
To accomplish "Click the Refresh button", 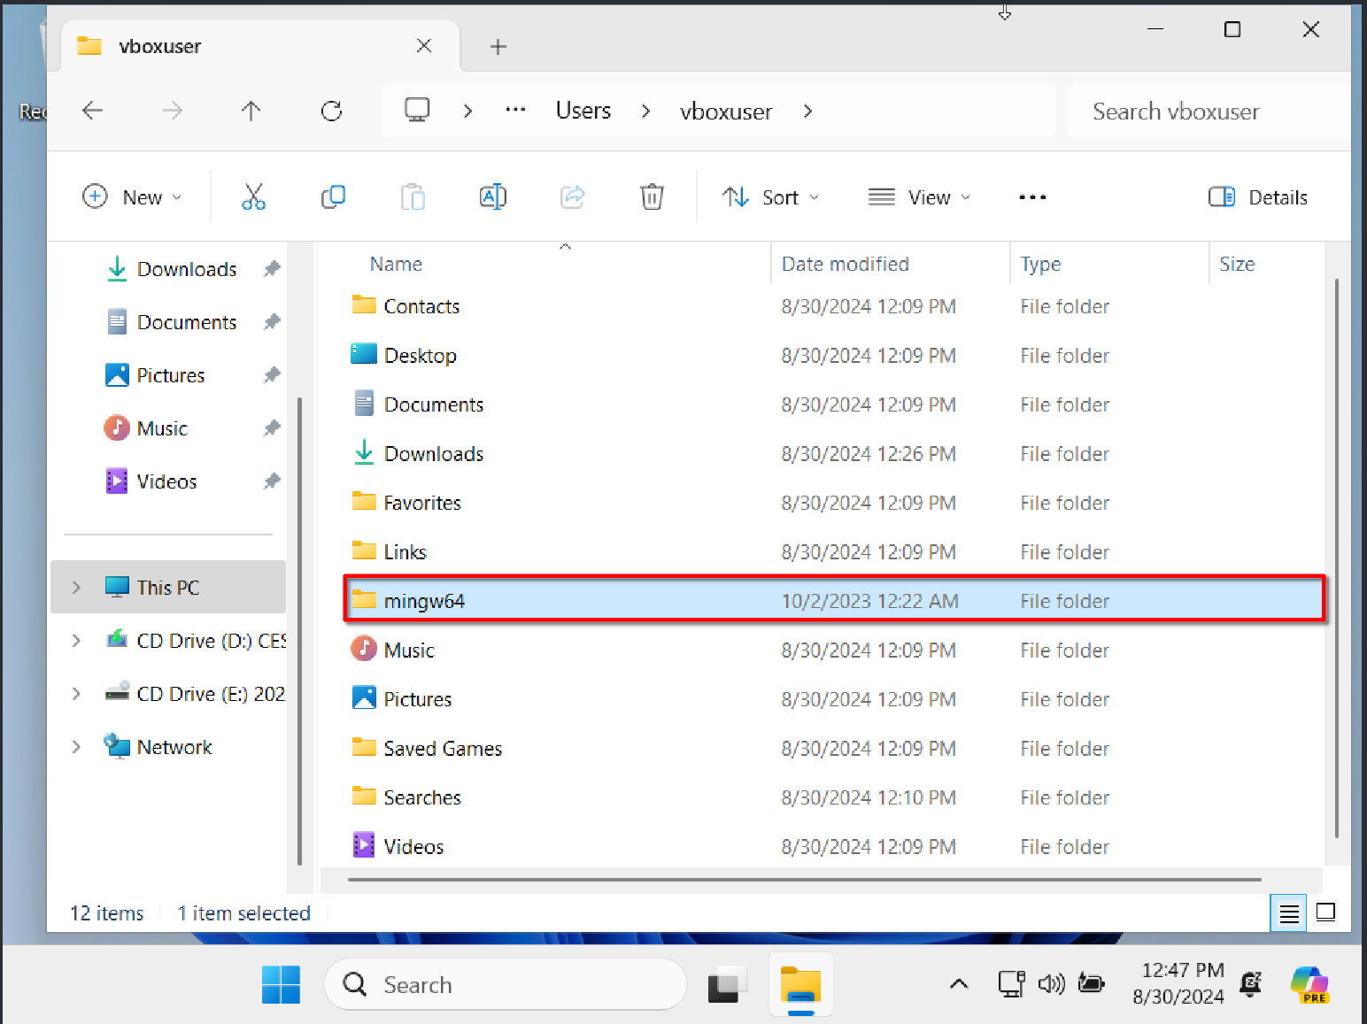I will [331, 111].
